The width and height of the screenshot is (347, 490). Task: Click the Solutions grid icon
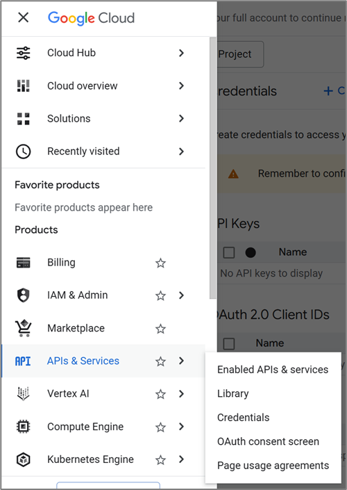[24, 119]
